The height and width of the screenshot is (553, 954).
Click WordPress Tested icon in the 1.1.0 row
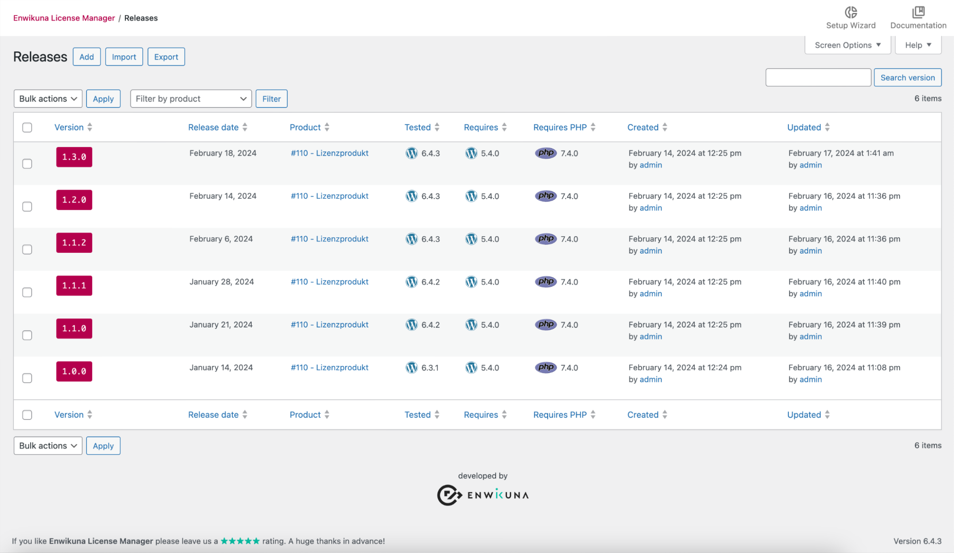(411, 325)
